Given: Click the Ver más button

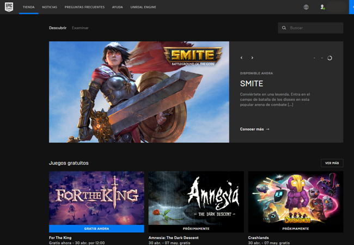Looking at the screenshot, I should pyautogui.click(x=332, y=163).
